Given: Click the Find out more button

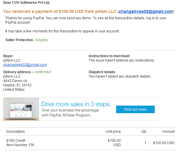Looking at the screenshot, I should [135, 109].
